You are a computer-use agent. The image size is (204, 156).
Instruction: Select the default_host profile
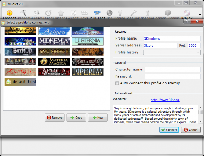pos(20,82)
